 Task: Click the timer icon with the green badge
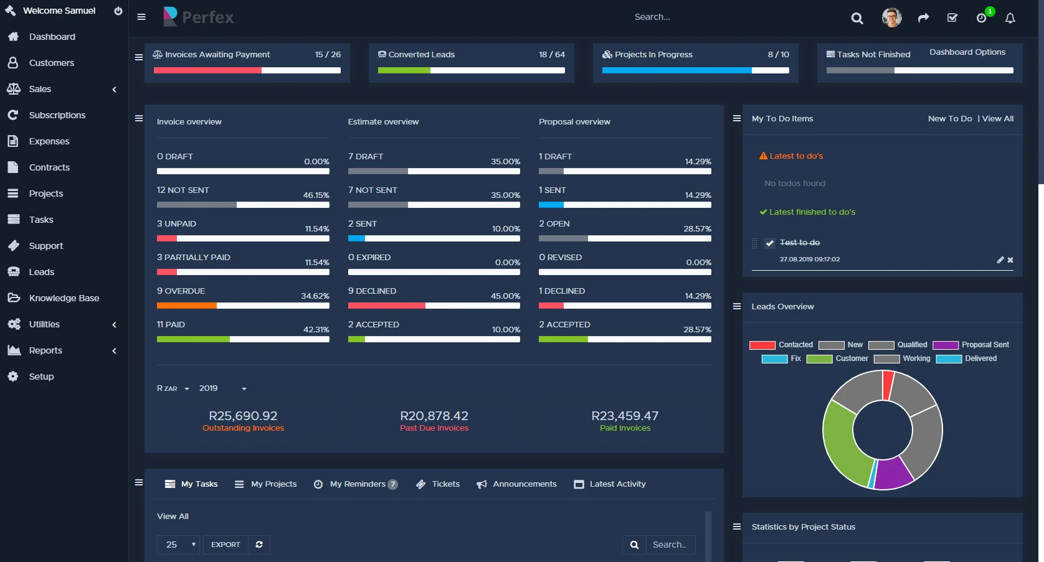(x=981, y=18)
